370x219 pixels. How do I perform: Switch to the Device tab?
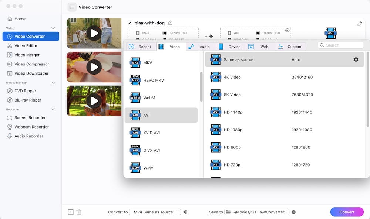pos(231,47)
